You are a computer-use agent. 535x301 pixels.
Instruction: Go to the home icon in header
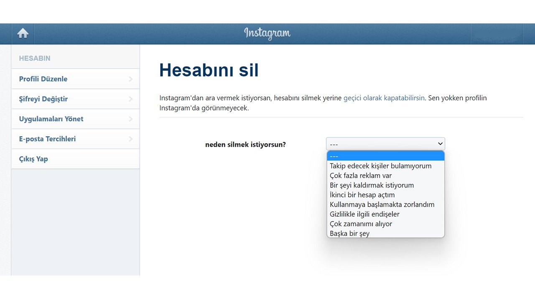coord(23,33)
